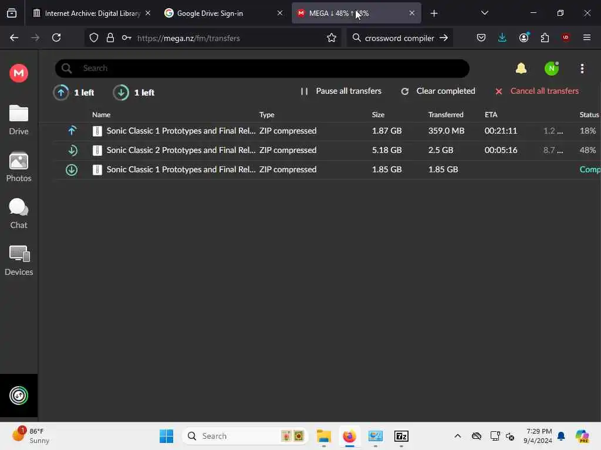Open the clock showing 7:29 PM
Screen dimensions: 601x450
pyautogui.click(x=538, y=436)
